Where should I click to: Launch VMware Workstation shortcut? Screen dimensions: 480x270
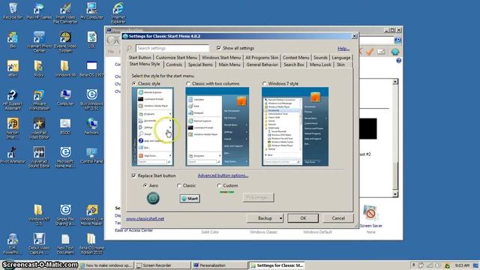coord(39,100)
